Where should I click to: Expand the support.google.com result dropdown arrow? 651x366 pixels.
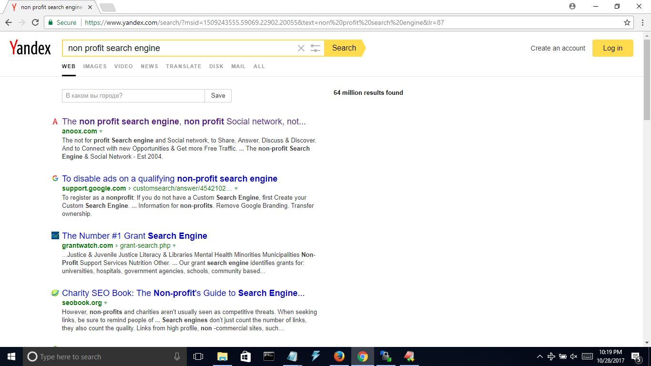tap(236, 189)
